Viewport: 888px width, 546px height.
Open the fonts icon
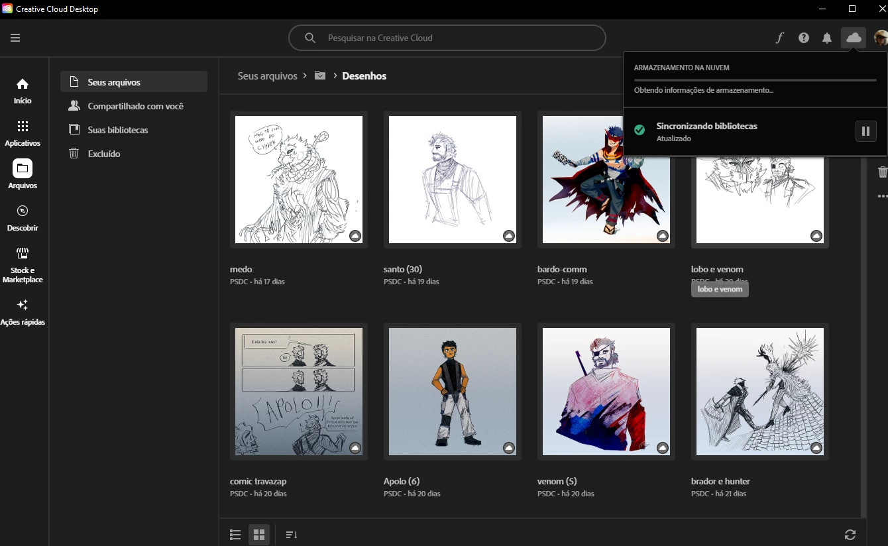pos(780,38)
